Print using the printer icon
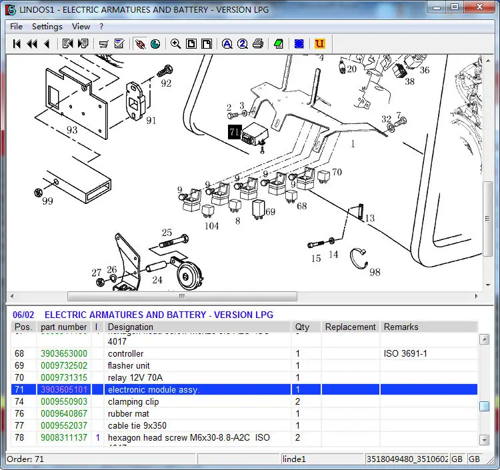The image size is (500, 470). click(x=257, y=44)
